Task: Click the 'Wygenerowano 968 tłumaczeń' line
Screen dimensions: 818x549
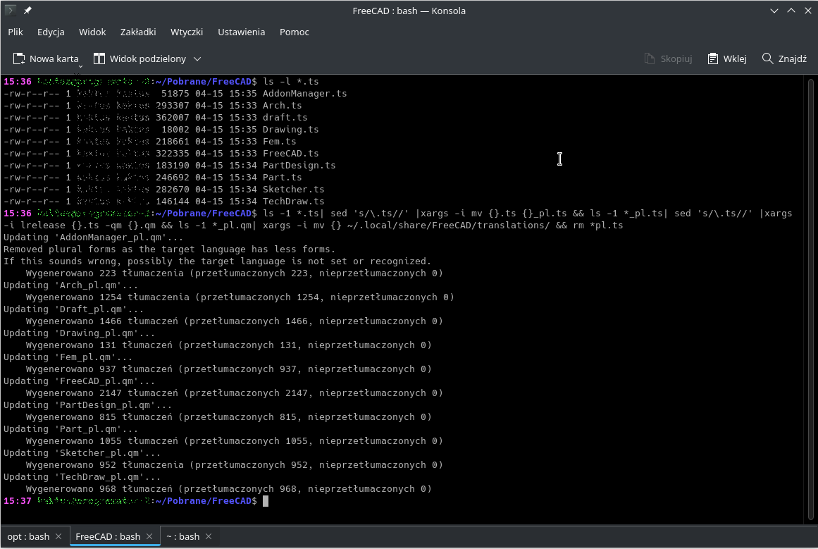Action: pos(228,490)
